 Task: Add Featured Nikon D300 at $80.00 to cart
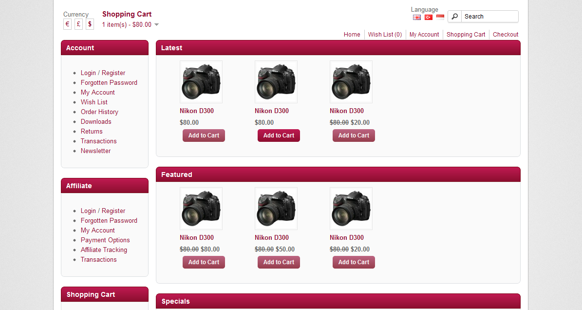point(204,262)
